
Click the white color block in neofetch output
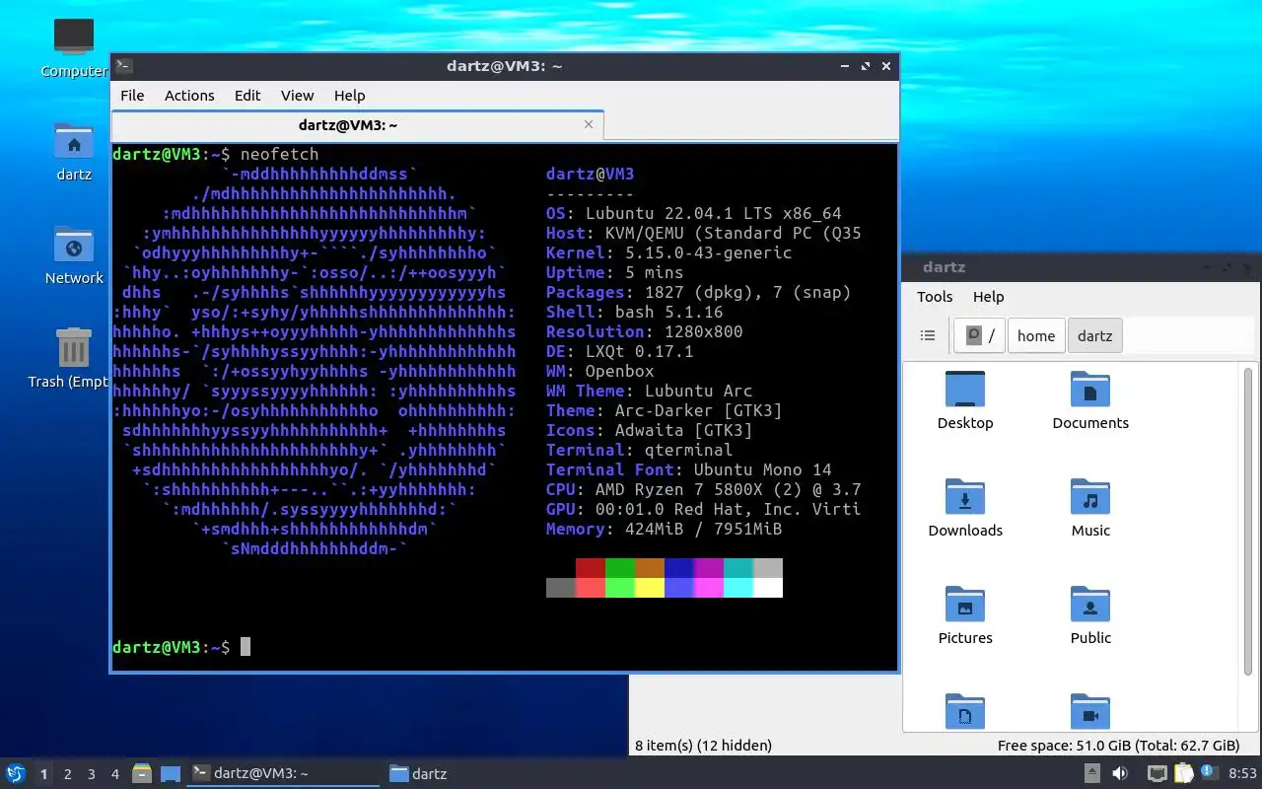click(768, 588)
